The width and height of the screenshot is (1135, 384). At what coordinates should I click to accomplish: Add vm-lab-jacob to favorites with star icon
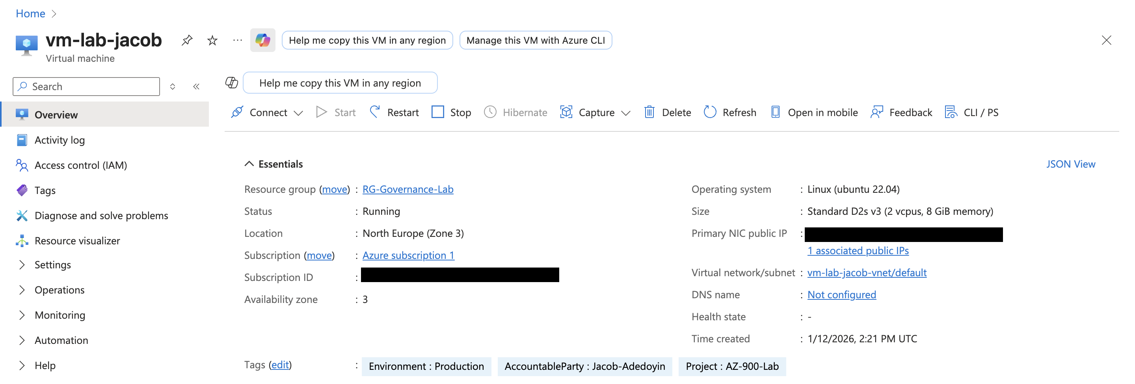[x=212, y=41]
